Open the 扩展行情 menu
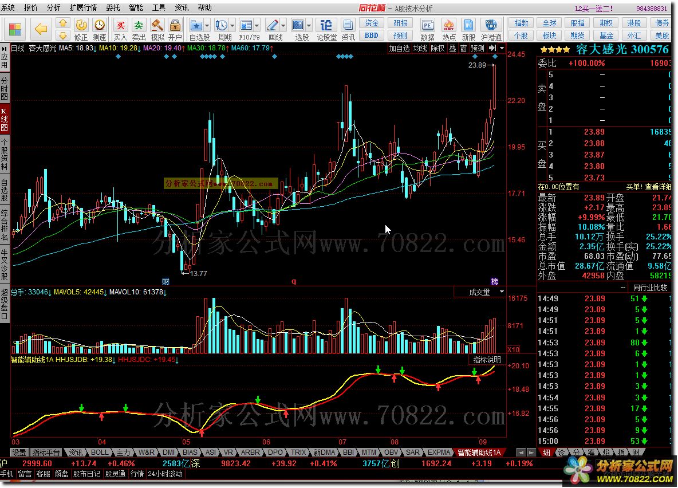This screenshot has height=488, width=678. 84,7
